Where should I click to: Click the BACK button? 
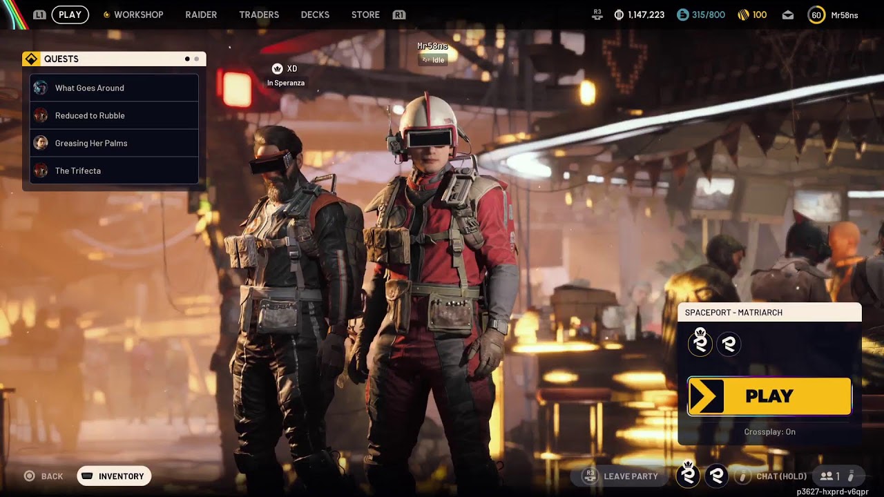[44, 476]
